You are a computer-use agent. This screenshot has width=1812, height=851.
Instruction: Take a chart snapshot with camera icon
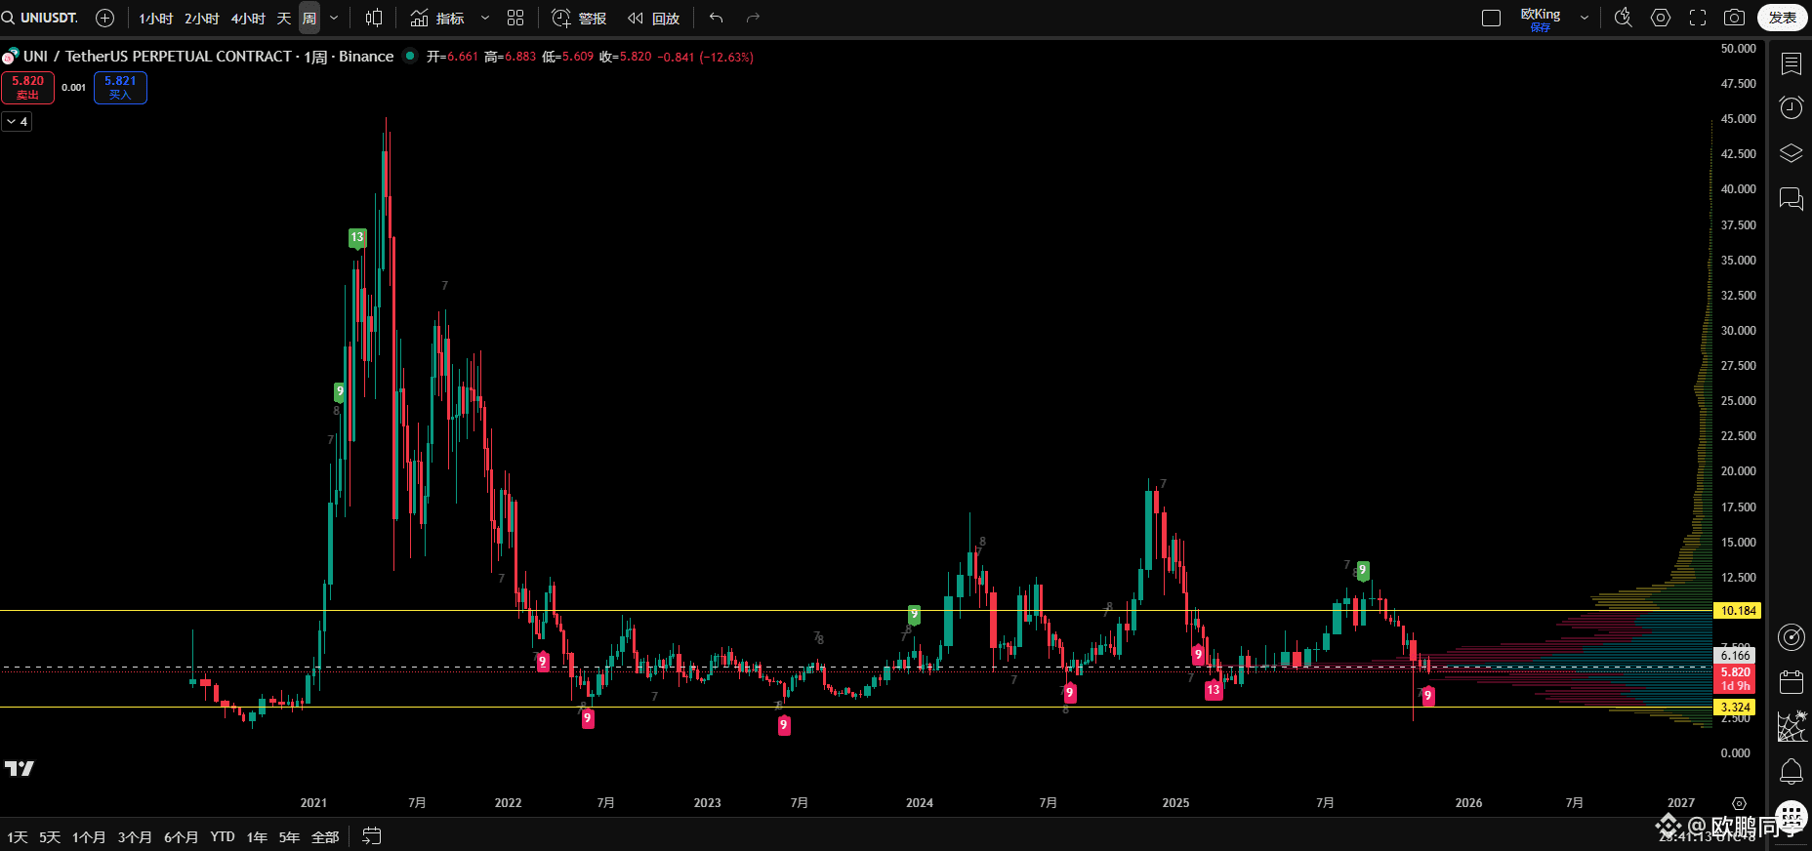pos(1735,18)
